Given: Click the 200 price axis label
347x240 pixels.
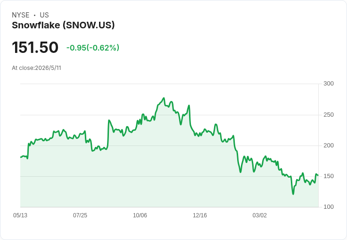Looking at the screenshot, I should click(329, 146).
